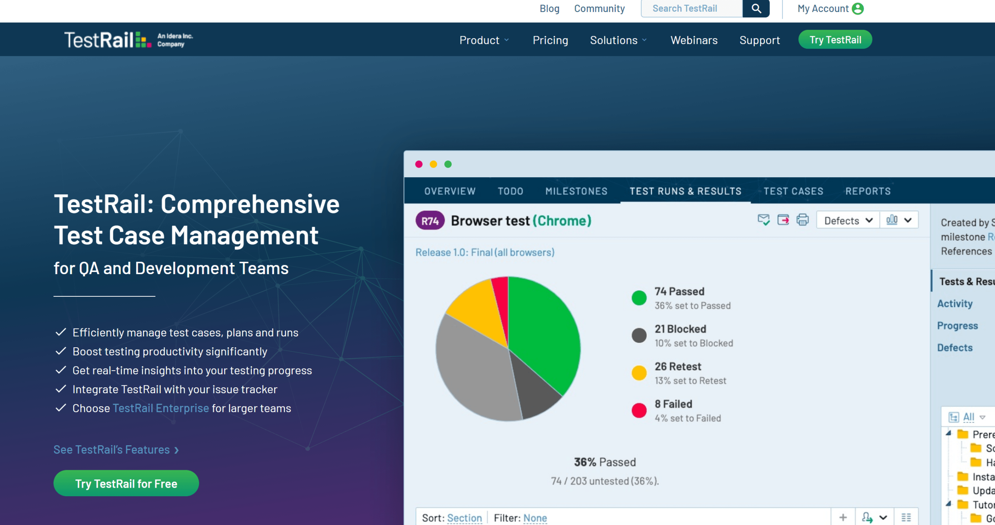Click '74 / 203 untested (36%)' text
The image size is (995, 525).
pos(605,481)
